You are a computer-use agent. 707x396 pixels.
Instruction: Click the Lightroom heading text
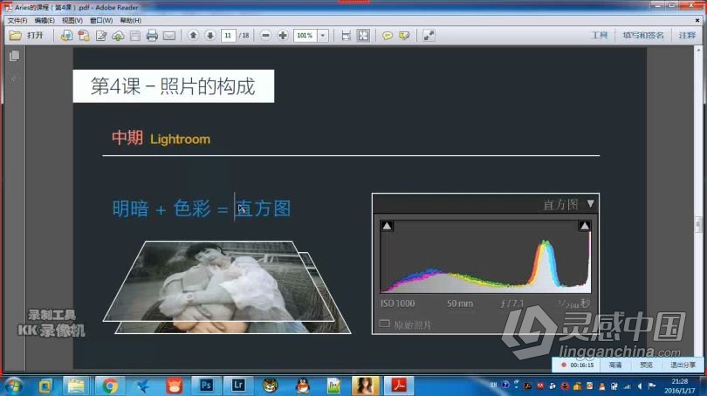180,140
